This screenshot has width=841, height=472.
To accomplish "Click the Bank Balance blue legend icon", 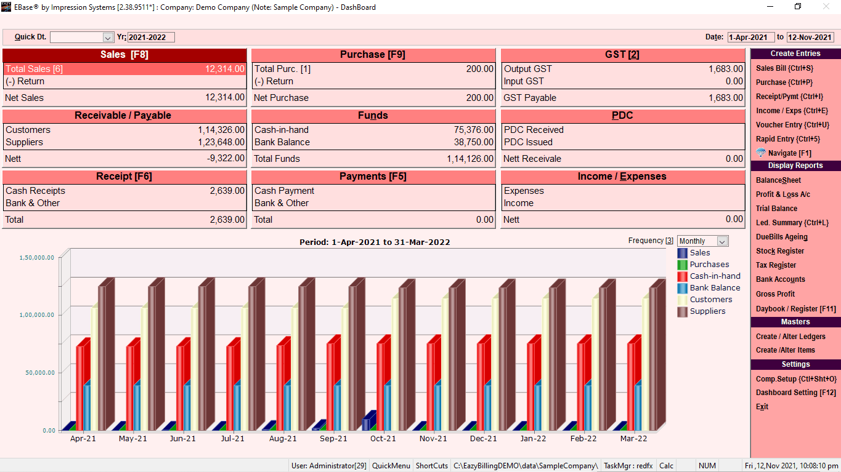I will 682,288.
